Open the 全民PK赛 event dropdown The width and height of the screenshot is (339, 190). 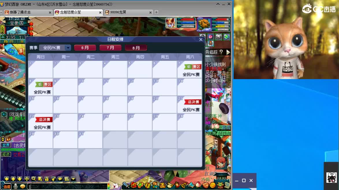55,48
